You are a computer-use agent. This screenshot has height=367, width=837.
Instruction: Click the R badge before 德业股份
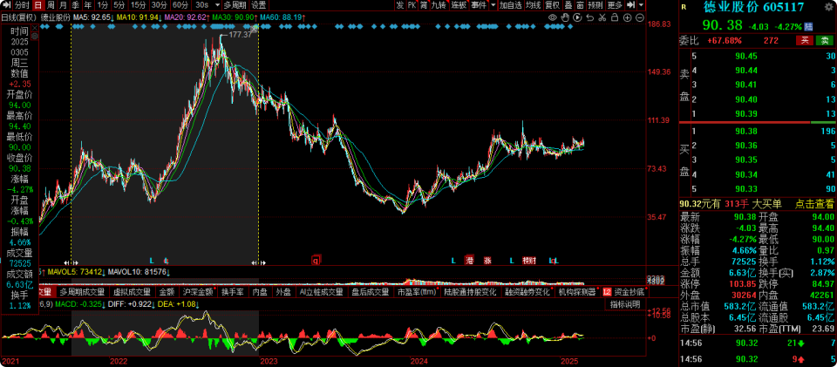(x=684, y=7)
